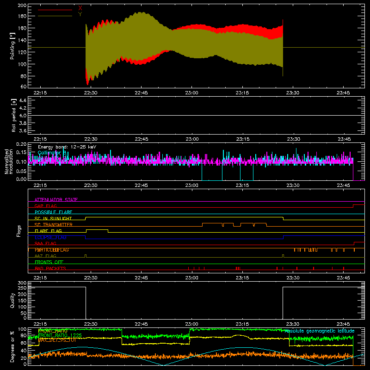Click the yellow FRONT_RATIO legend label
The image size is (370, 370).
pos(53,331)
